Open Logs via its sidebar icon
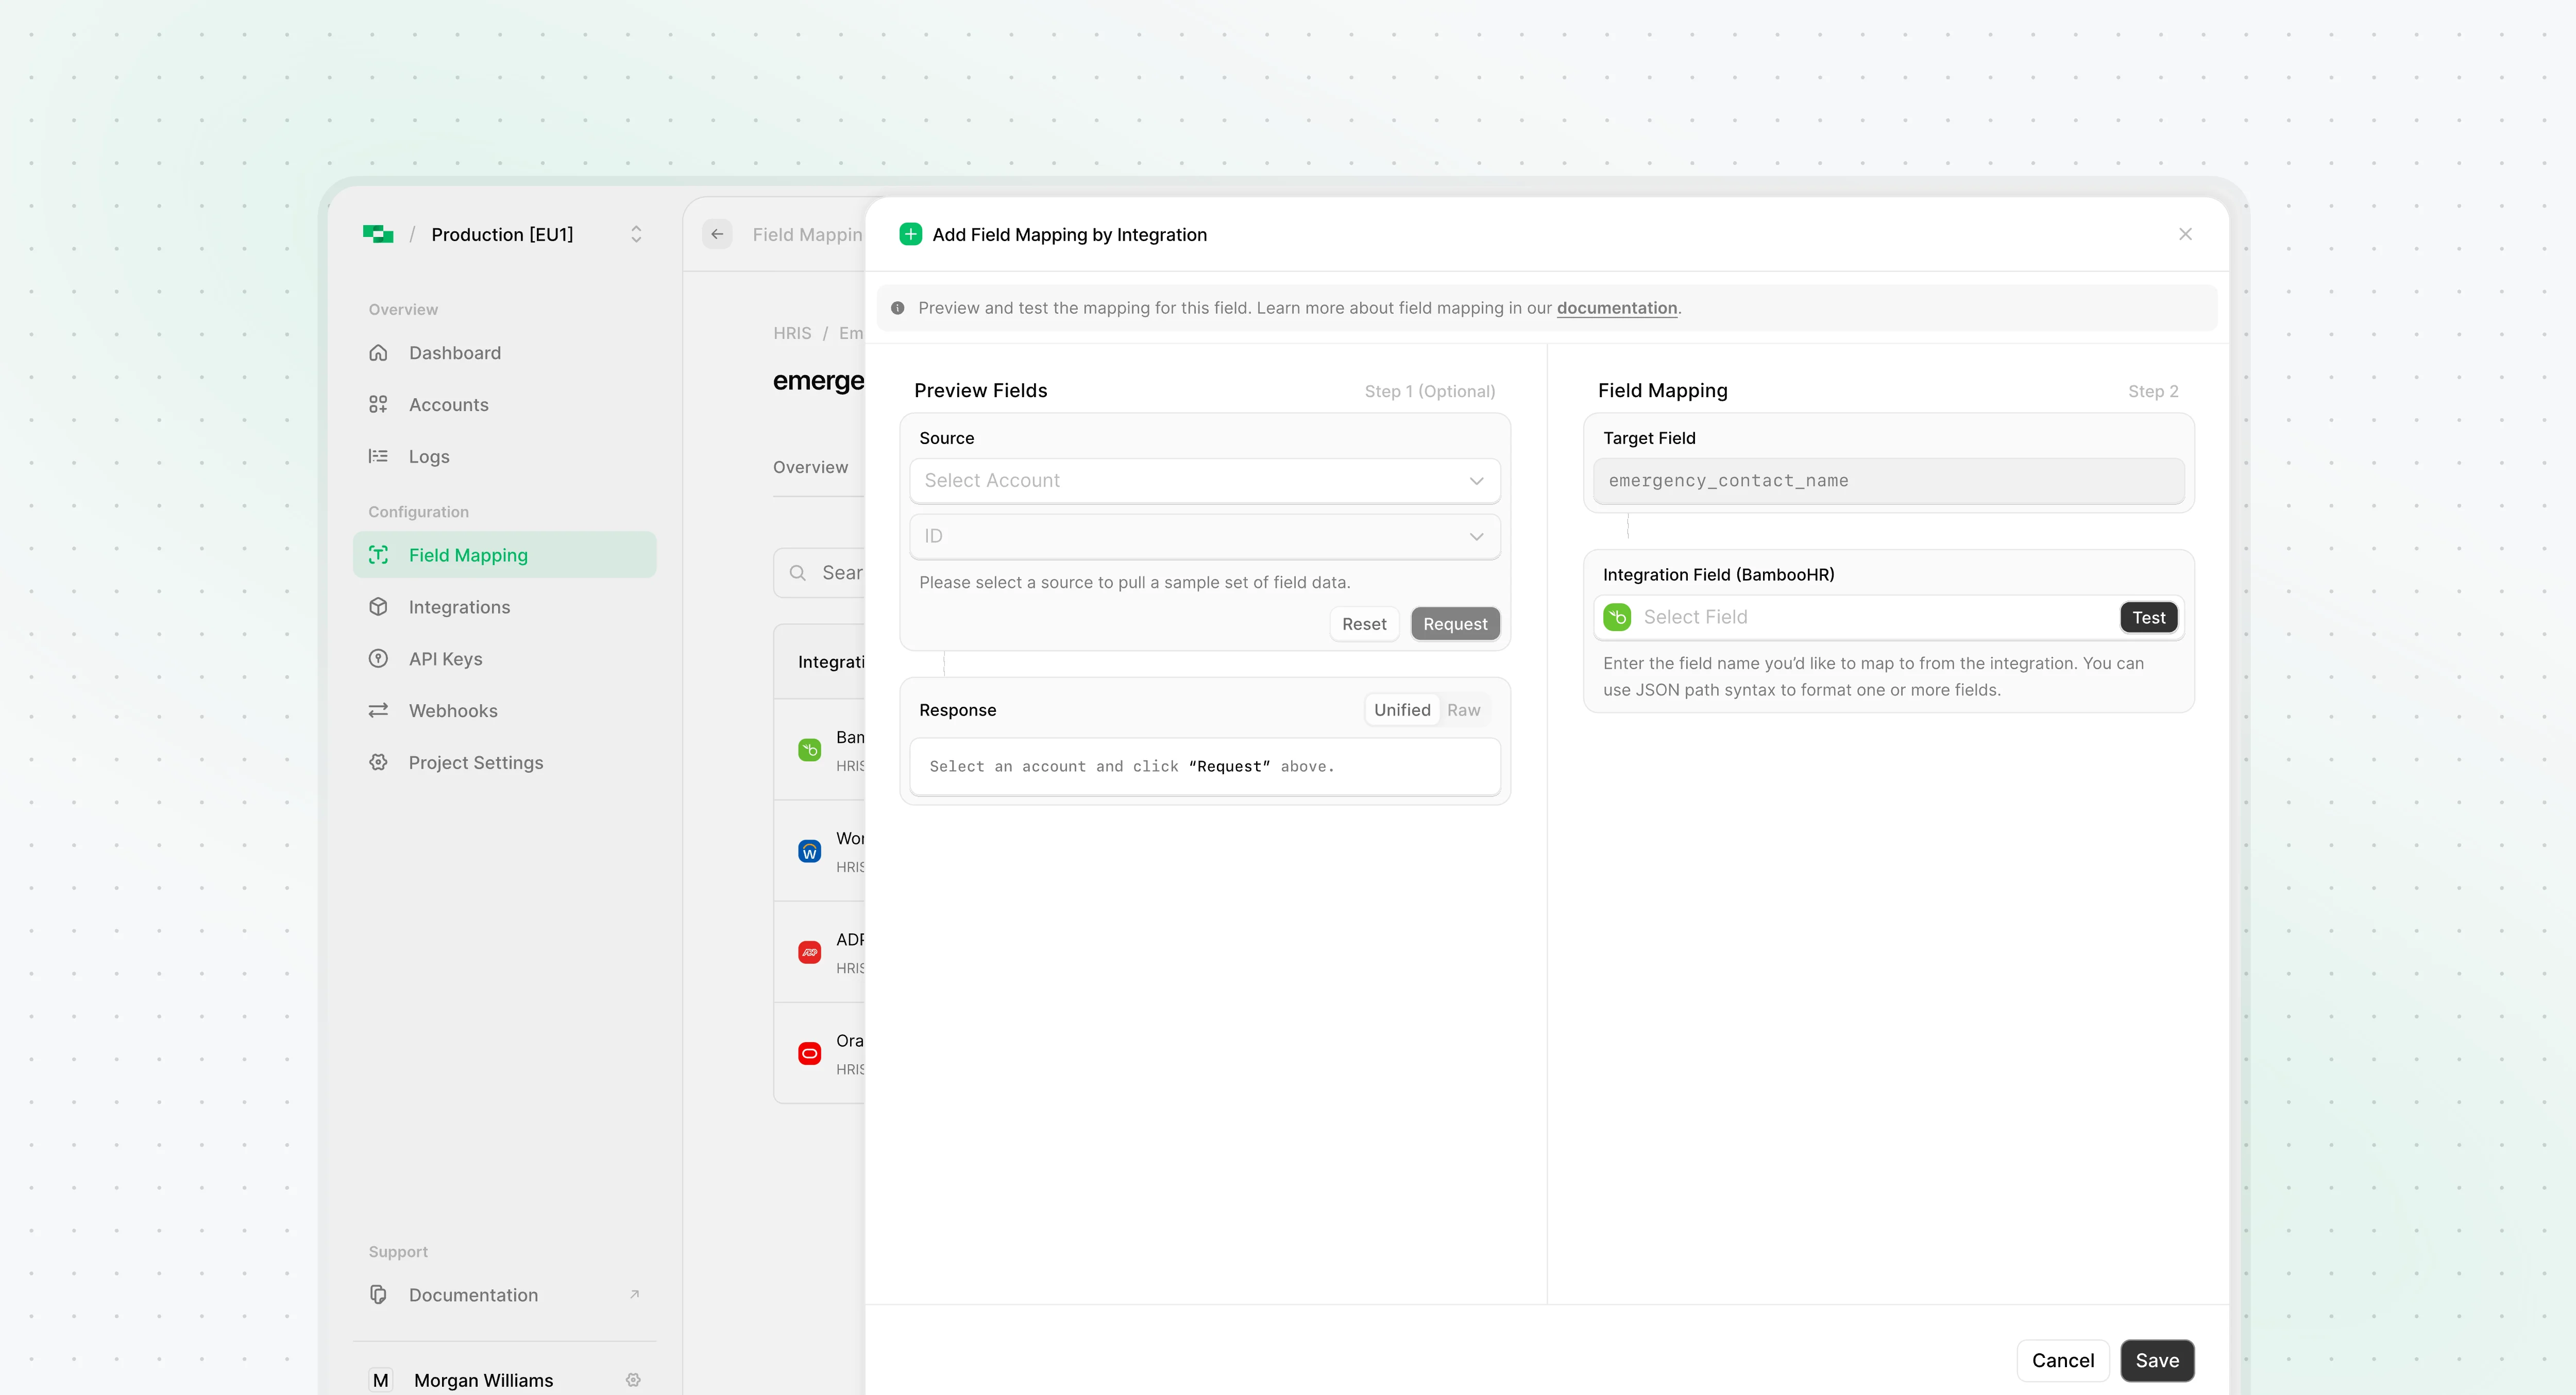Viewport: 2576px width, 1395px height. tap(378, 456)
